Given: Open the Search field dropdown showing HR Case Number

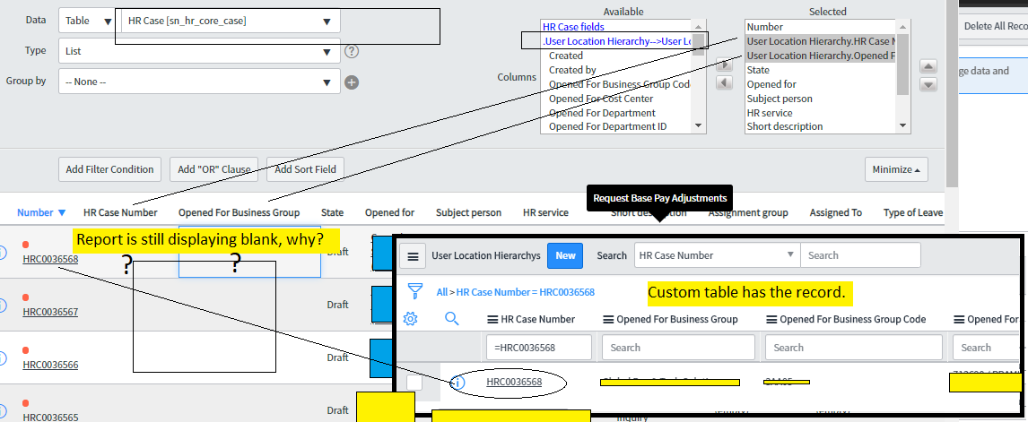Looking at the screenshot, I should (x=718, y=255).
